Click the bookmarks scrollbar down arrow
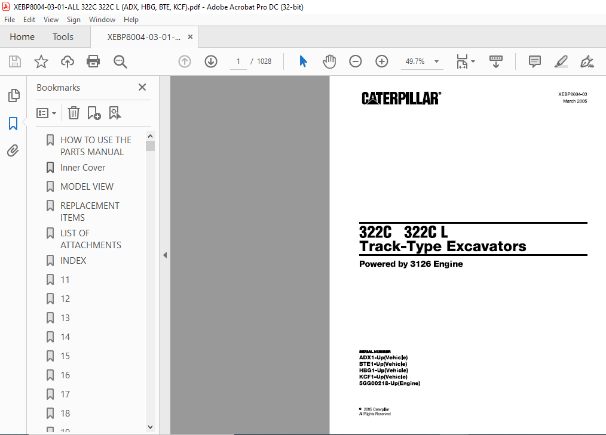 coord(151,427)
